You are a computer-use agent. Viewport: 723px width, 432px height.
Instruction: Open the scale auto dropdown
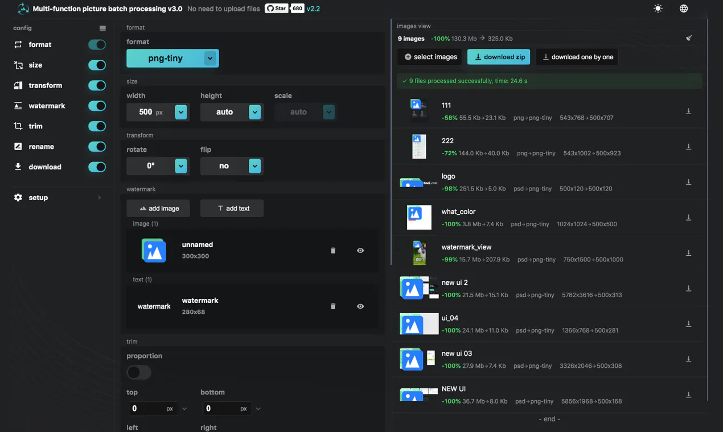(329, 112)
